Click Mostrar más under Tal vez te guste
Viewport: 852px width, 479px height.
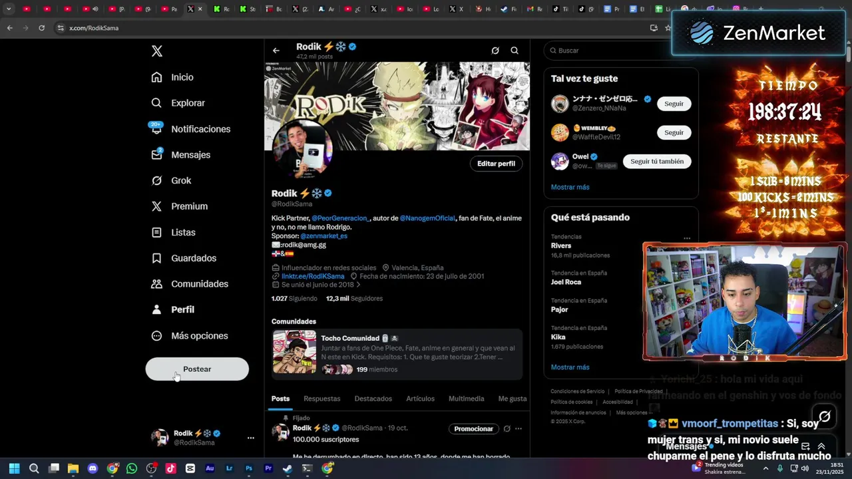click(570, 187)
